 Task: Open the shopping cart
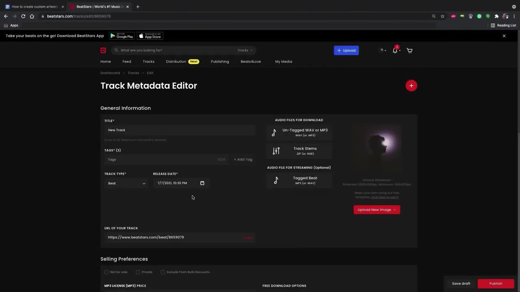click(x=409, y=50)
